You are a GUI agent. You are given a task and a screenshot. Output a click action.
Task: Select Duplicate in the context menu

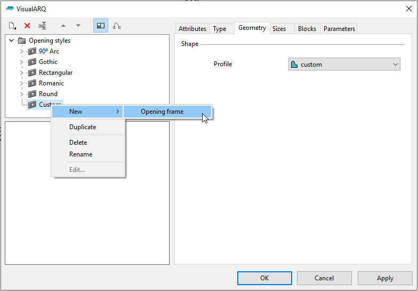(83, 127)
